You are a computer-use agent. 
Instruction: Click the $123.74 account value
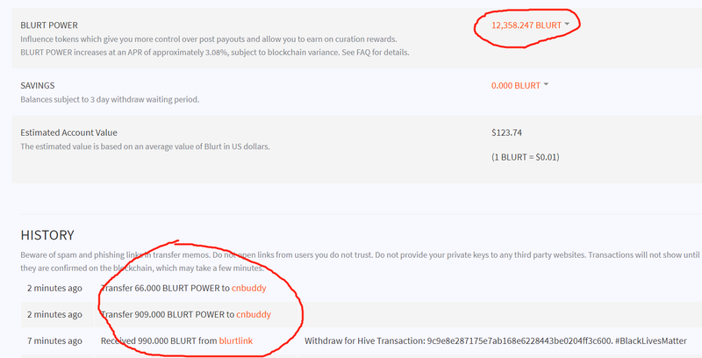point(507,132)
